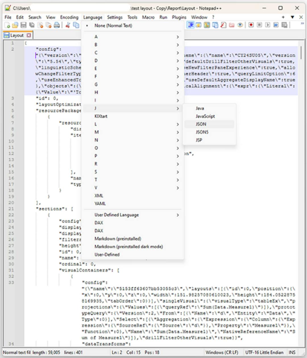Open the Search menu
The image size is (307, 358).
[35, 17]
